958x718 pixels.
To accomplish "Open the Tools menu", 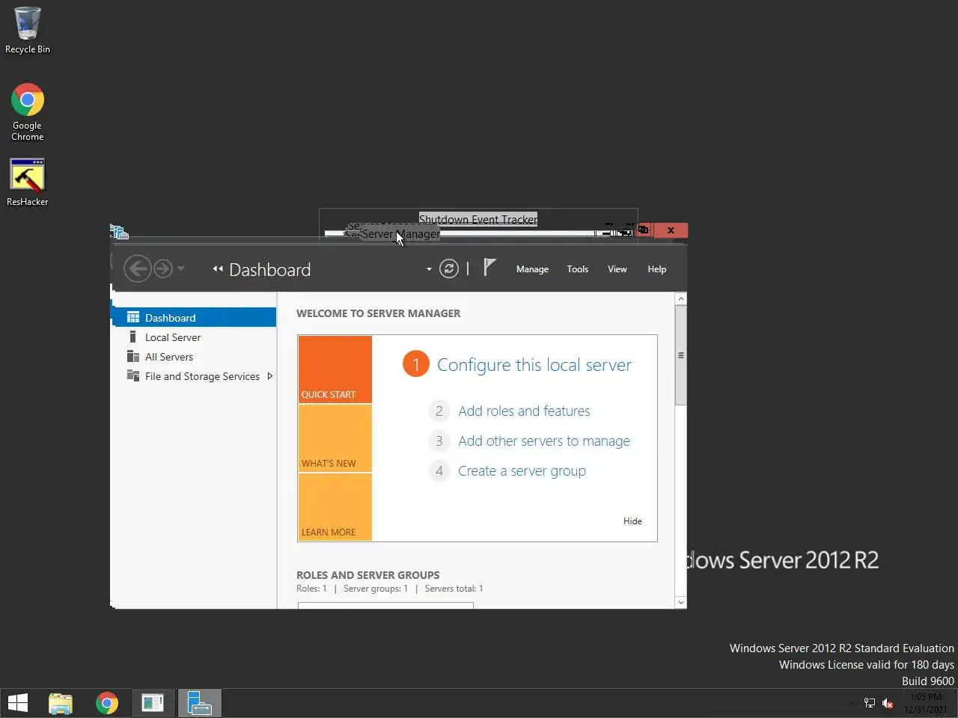I will coord(577,269).
